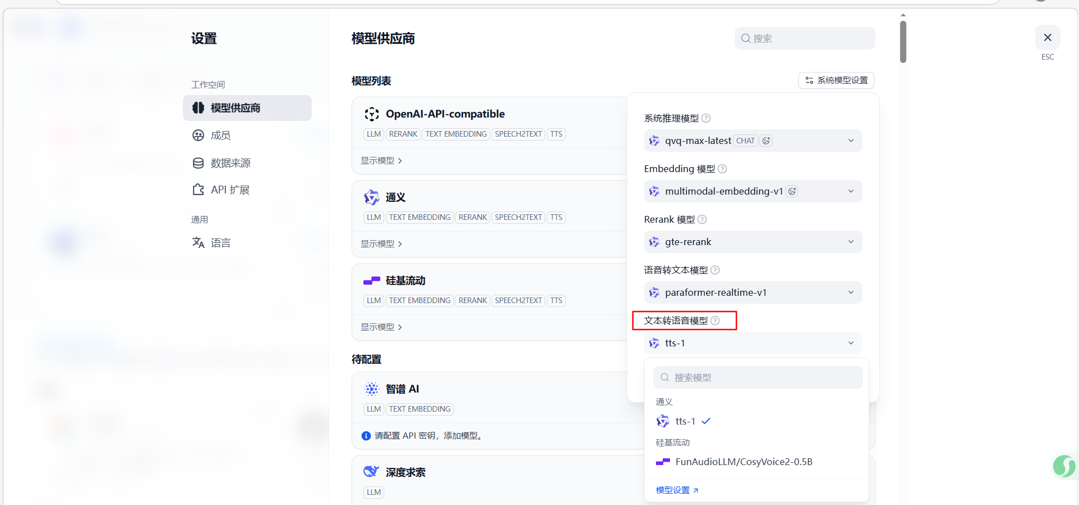Screen dimensions: 1079x505
Task: Click the TTS tag under 通义
Action: pos(556,218)
